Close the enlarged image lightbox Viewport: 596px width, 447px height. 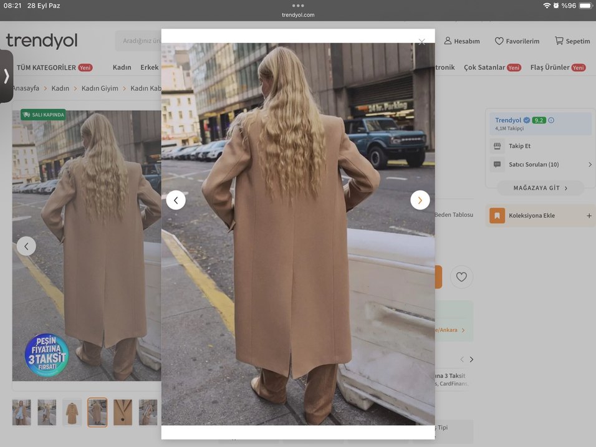[x=422, y=42]
